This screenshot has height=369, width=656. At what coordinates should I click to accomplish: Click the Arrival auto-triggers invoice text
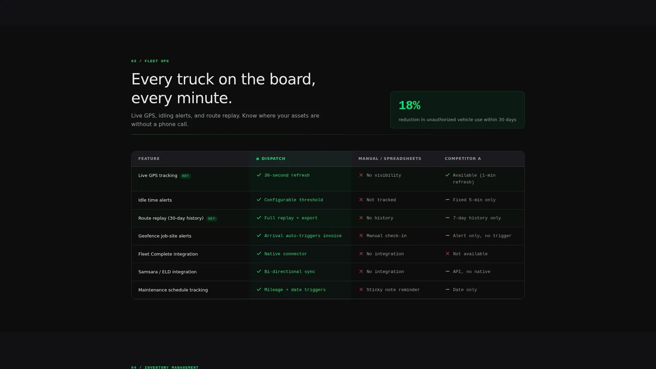(303, 236)
